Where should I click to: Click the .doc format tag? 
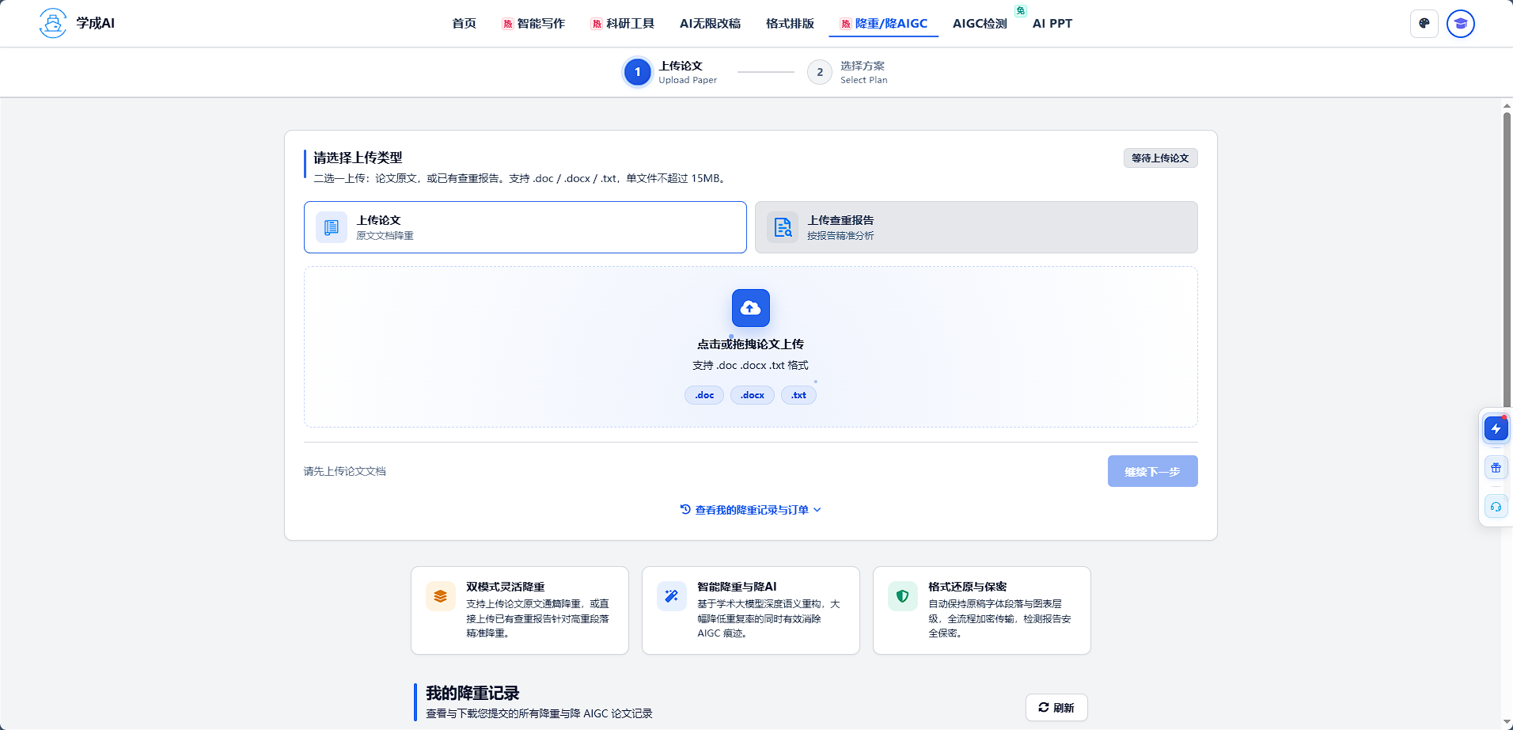pyautogui.click(x=704, y=395)
